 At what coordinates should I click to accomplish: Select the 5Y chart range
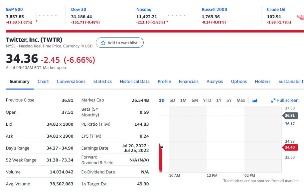(x=229, y=100)
